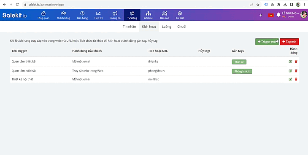
Task: Open the Affiliate section
Action: (x=148, y=15)
